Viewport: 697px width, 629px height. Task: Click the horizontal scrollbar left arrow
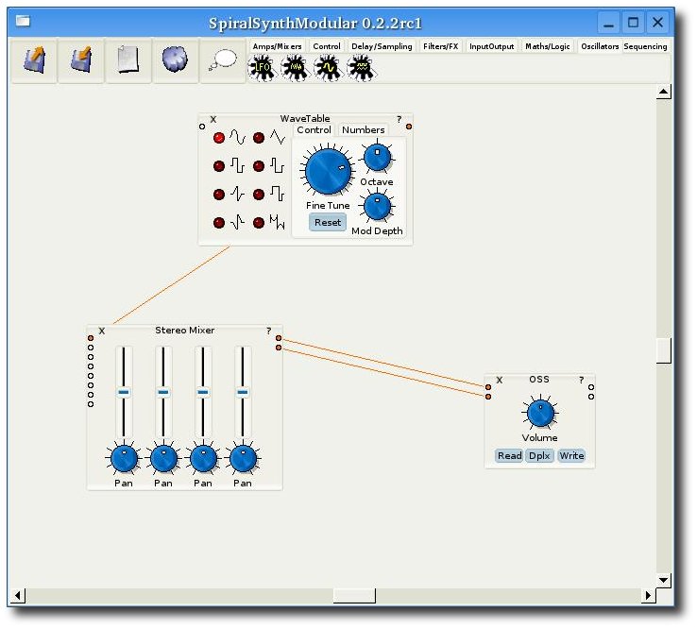tap(18, 595)
